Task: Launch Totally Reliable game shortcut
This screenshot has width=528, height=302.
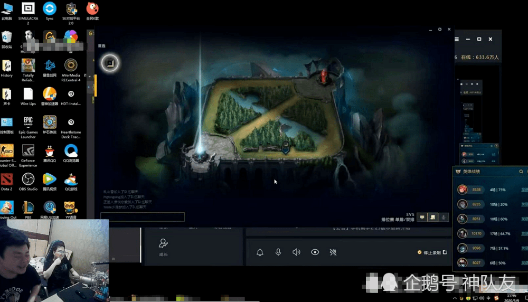Action: pos(28,70)
